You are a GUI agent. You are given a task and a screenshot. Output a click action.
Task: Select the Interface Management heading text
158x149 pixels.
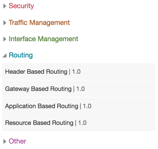[x=43, y=39]
